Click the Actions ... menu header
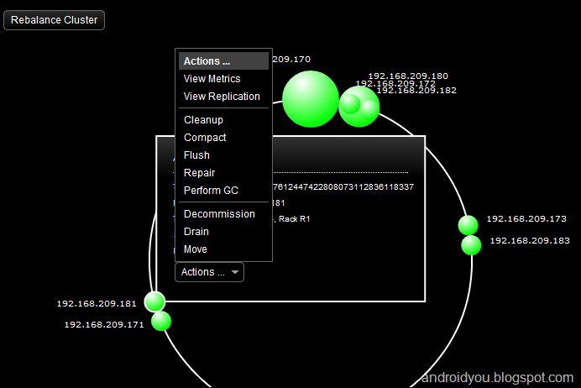 point(223,60)
